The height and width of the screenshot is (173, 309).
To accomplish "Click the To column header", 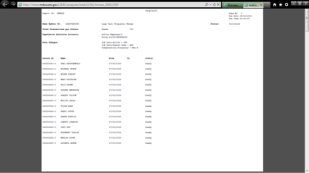I will (128, 59).
